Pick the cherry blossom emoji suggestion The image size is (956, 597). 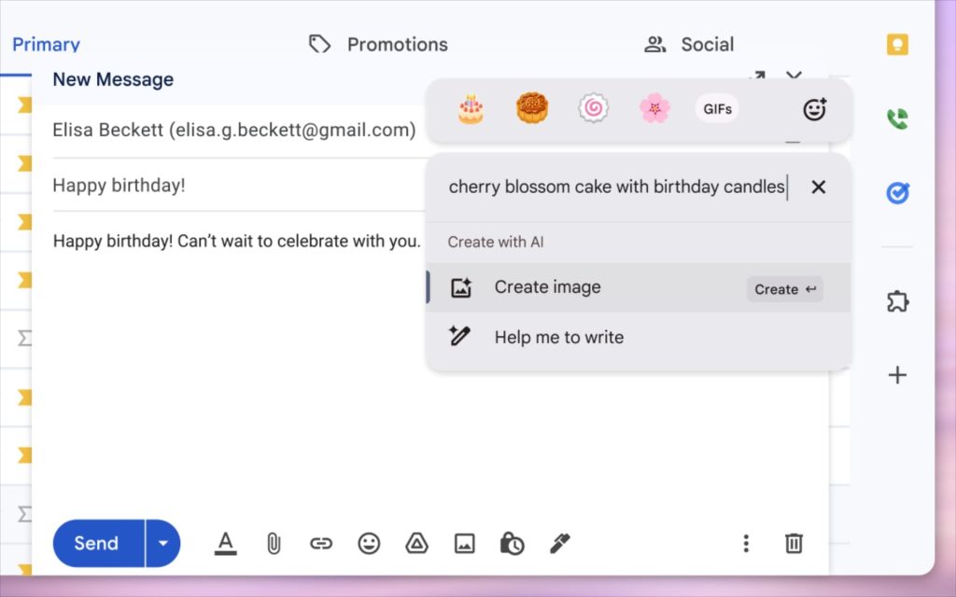tap(654, 109)
